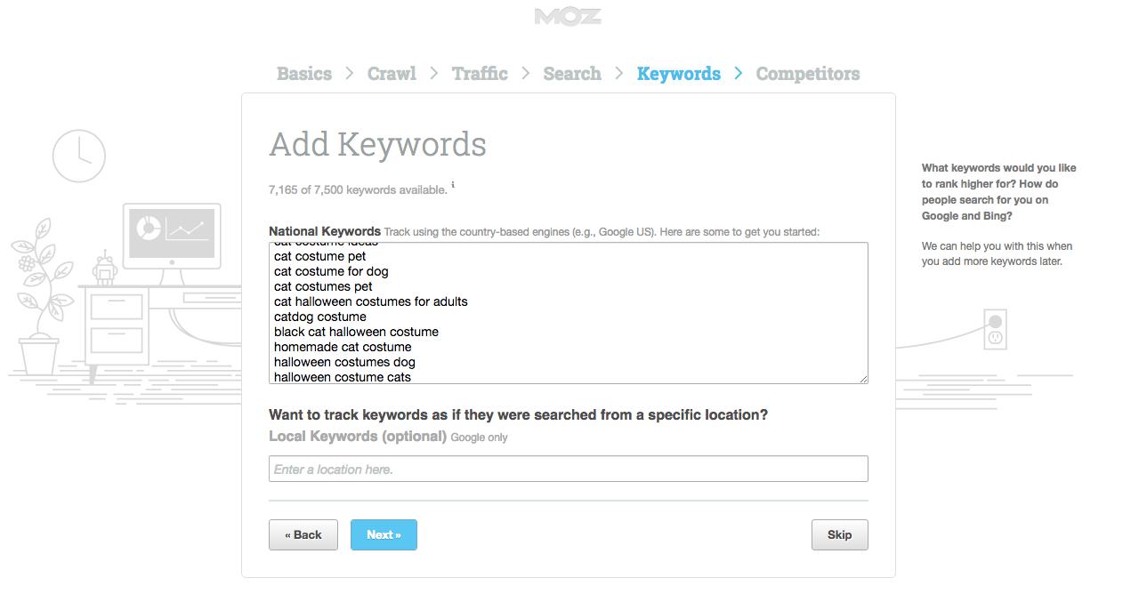Viewport: 1139px width, 594px height.
Task: Switch to the Traffic step
Action: coord(480,74)
